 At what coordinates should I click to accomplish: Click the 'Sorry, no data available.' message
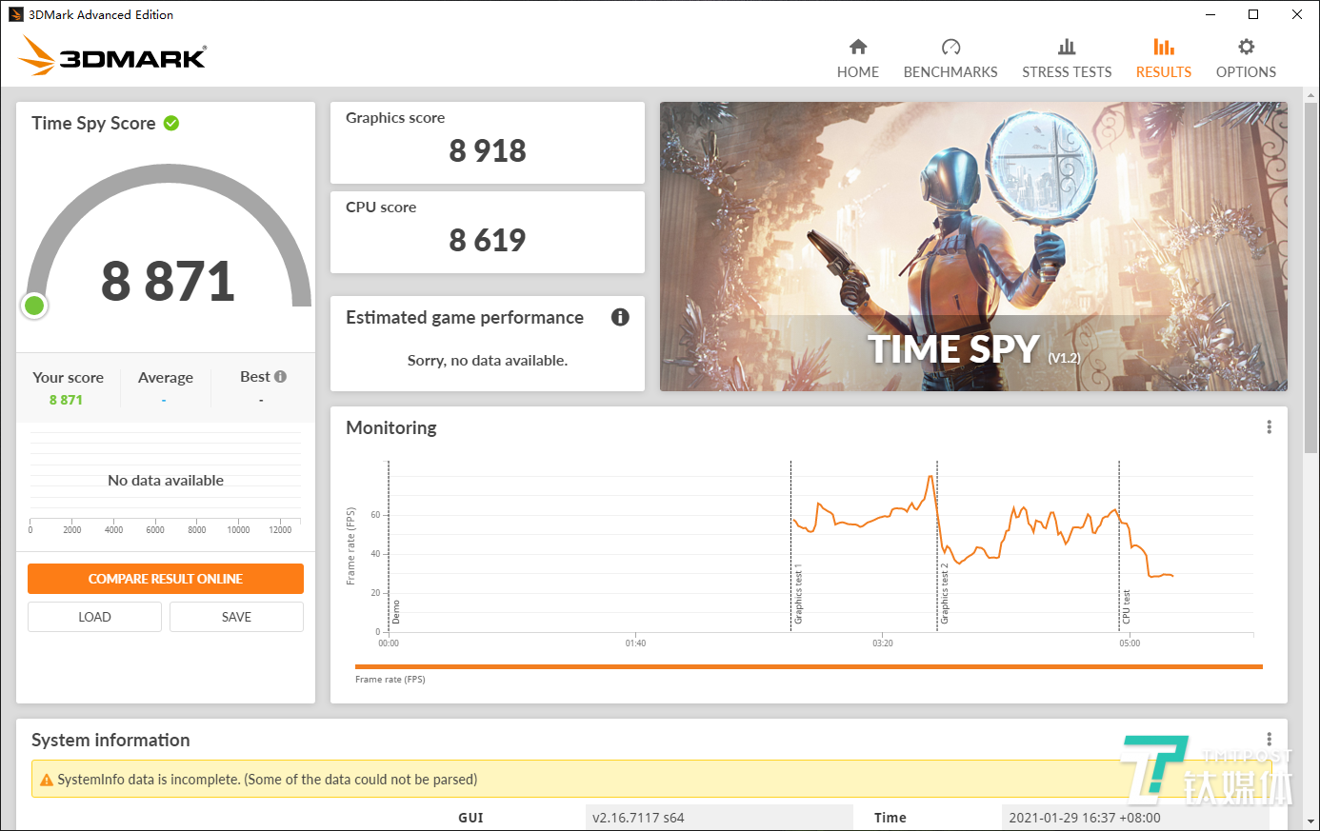point(488,360)
